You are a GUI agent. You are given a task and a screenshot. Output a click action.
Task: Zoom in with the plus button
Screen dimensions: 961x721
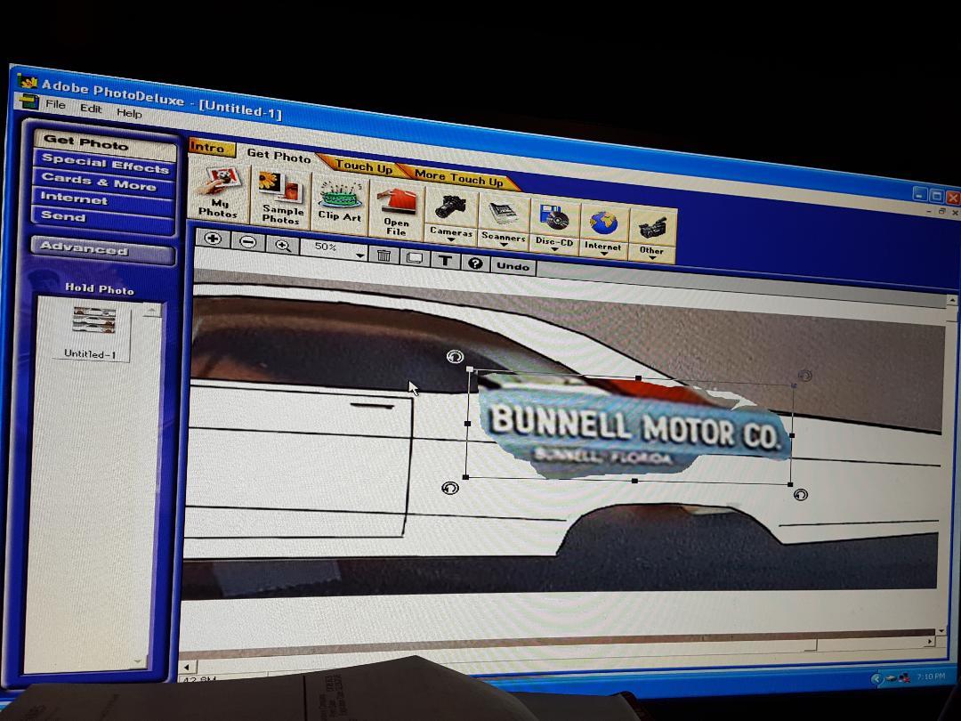tap(213, 239)
